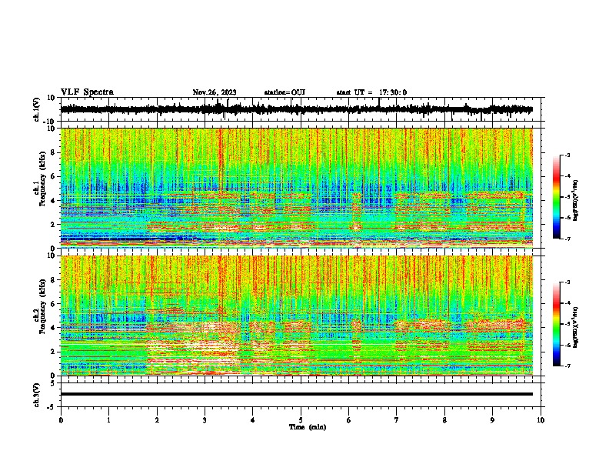609x471 pixels.
Task: Click the ch.3(V) flat black trace
Action: click(x=296, y=394)
